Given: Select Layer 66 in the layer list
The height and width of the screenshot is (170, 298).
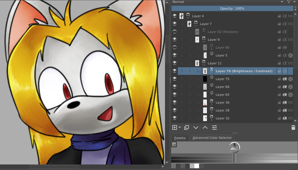Looking at the screenshot, I should (222, 87).
